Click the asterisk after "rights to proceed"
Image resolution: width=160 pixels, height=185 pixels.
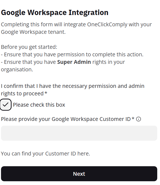coord(46,94)
